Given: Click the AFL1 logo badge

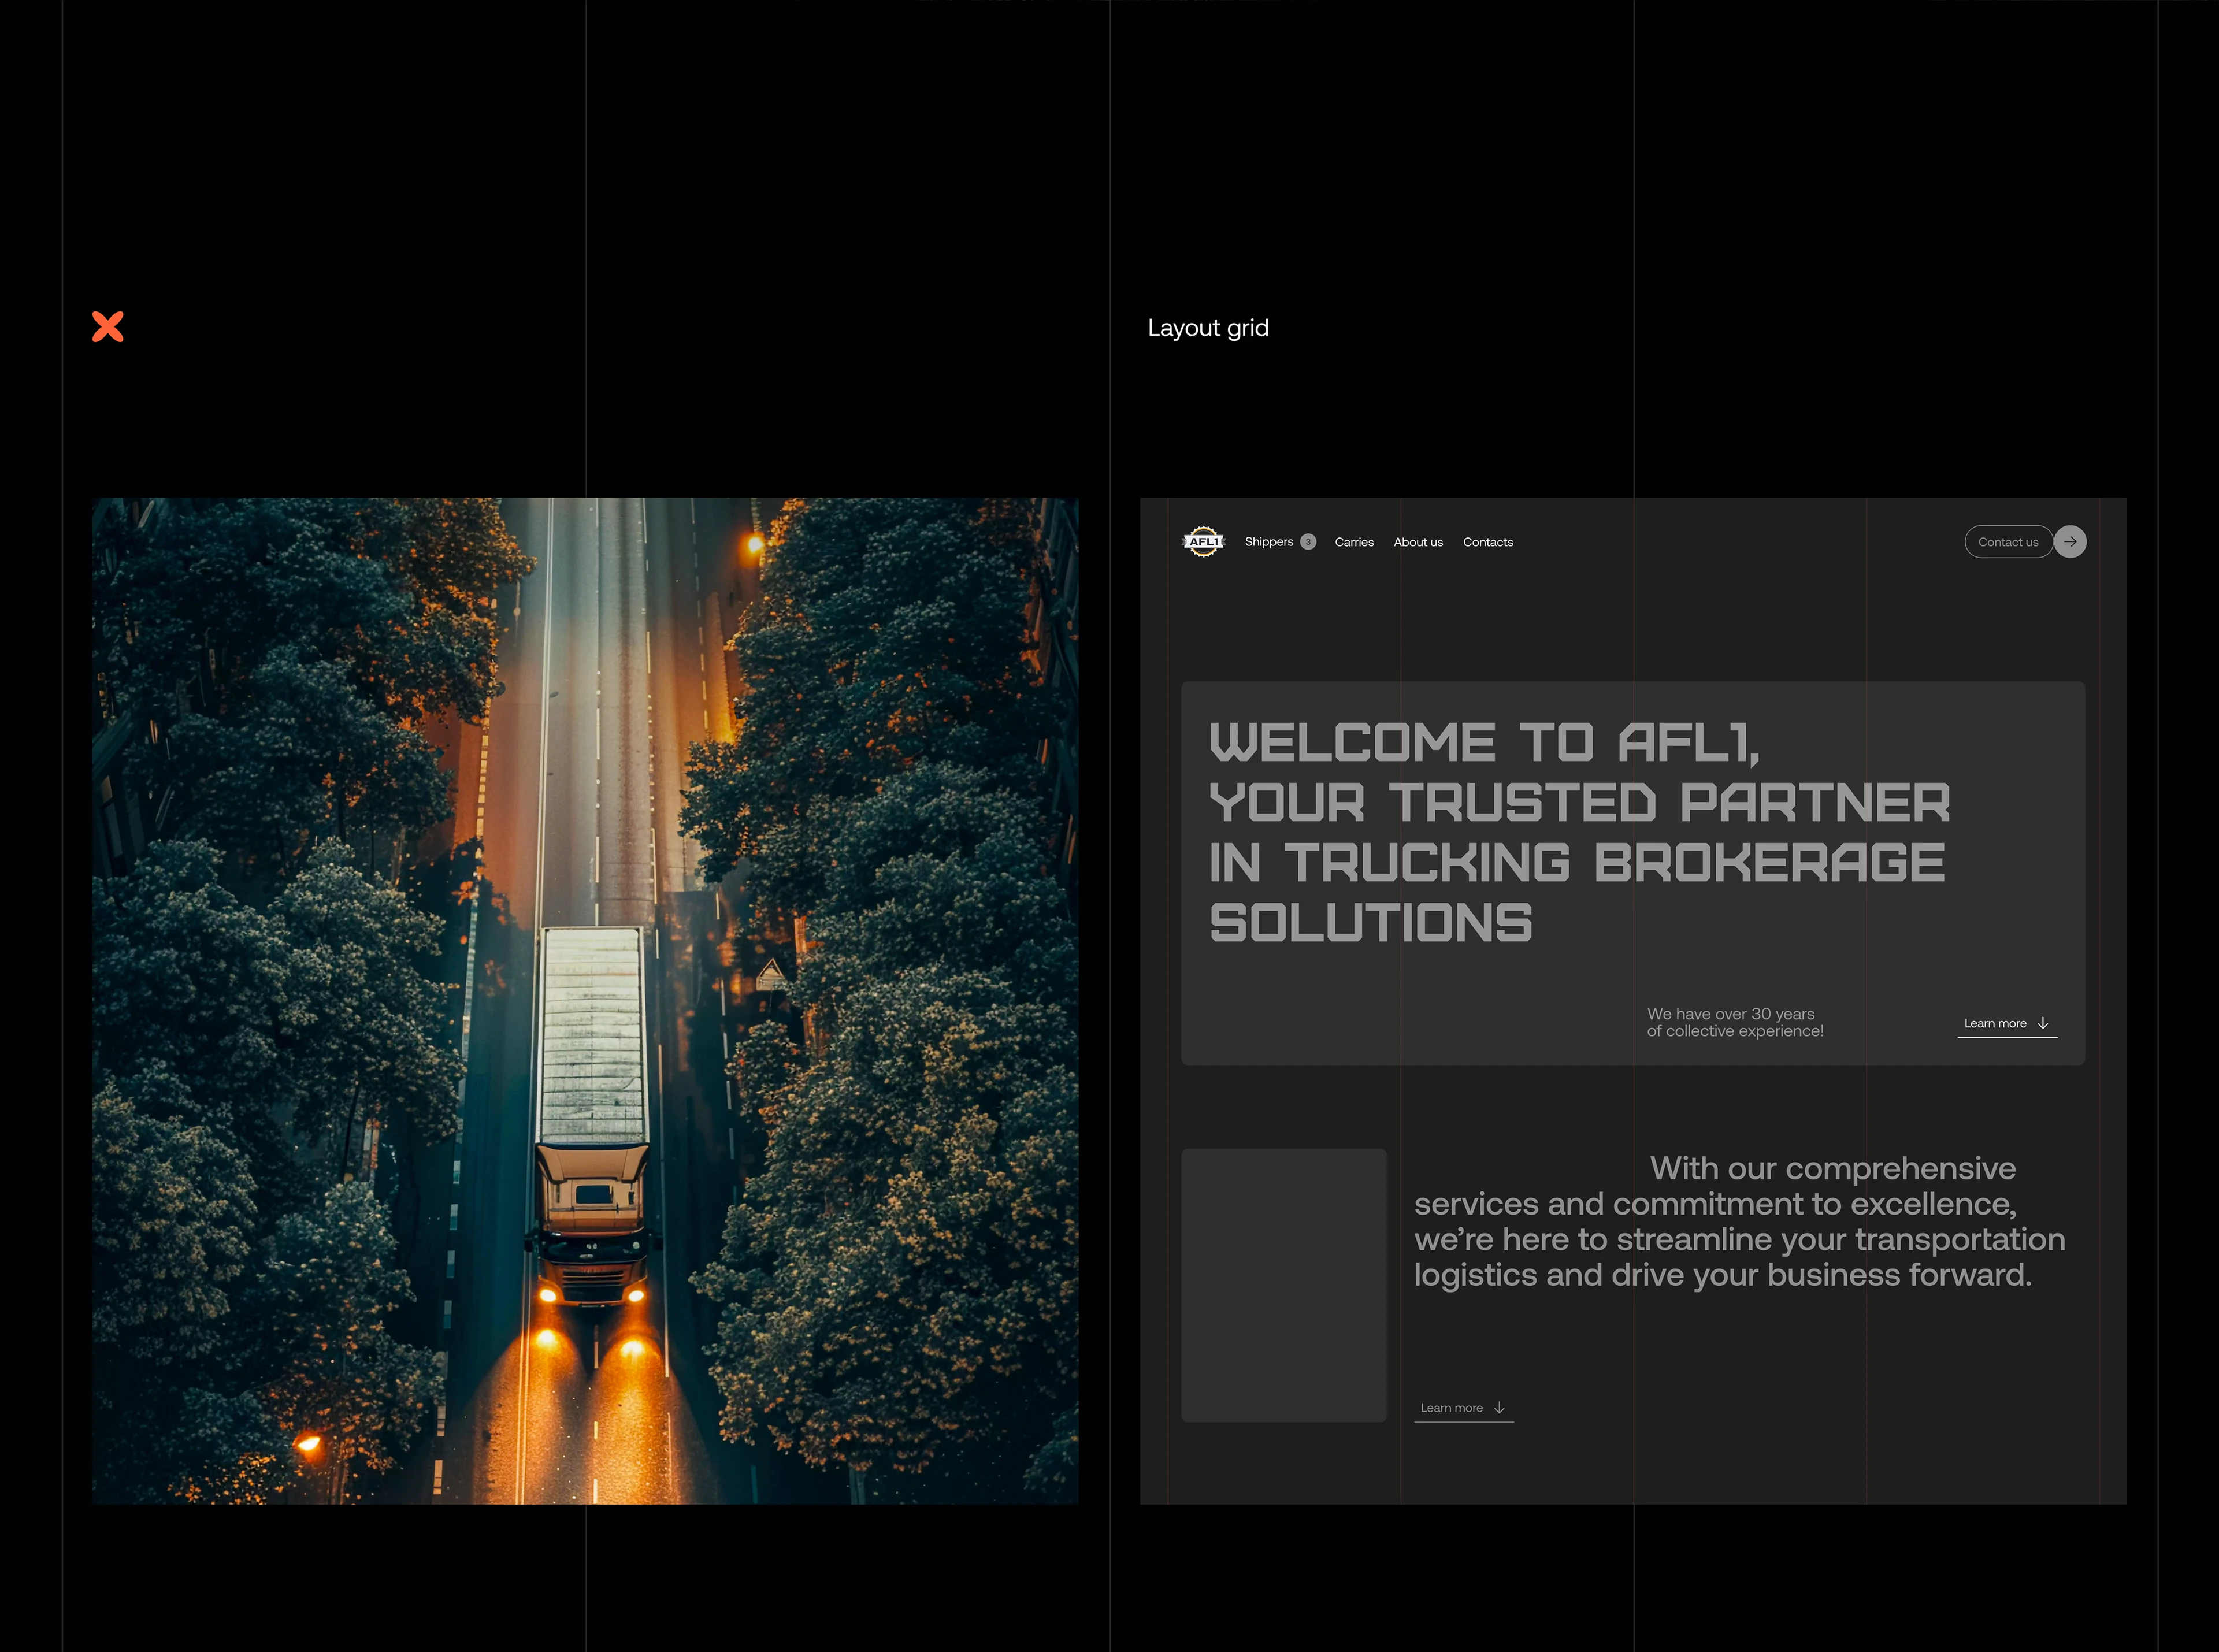Looking at the screenshot, I should click(x=1203, y=542).
